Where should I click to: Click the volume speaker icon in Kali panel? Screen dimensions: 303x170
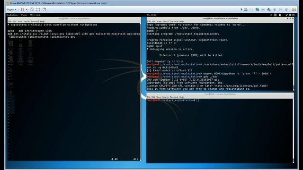290,15
